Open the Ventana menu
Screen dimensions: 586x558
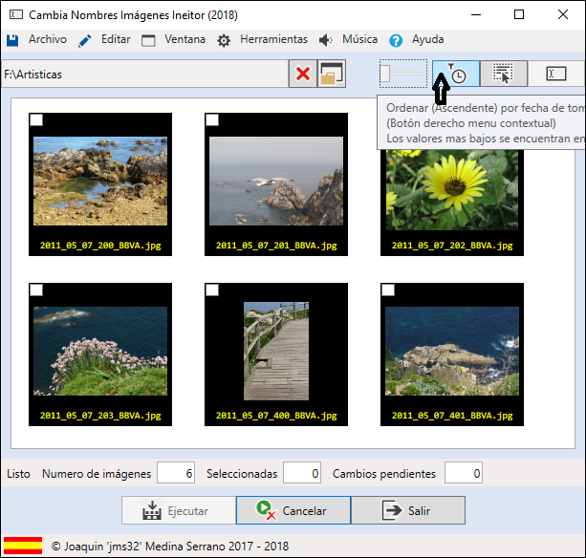tap(185, 39)
